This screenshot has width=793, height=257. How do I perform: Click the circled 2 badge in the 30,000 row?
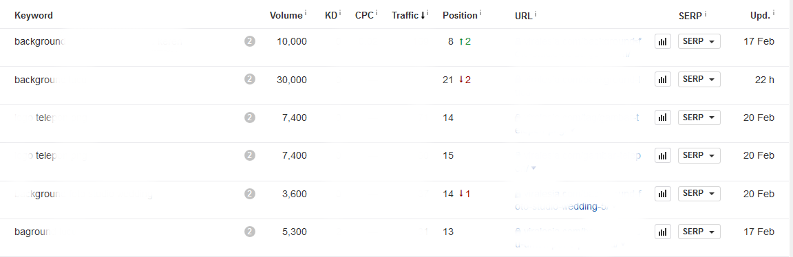click(x=249, y=79)
